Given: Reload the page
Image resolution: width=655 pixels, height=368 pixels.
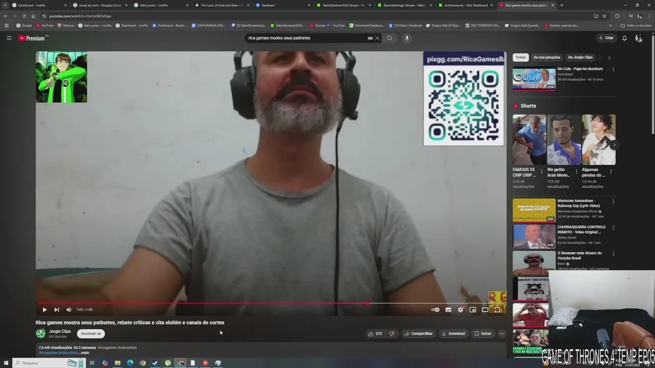Looking at the screenshot, I should click(x=24, y=16).
